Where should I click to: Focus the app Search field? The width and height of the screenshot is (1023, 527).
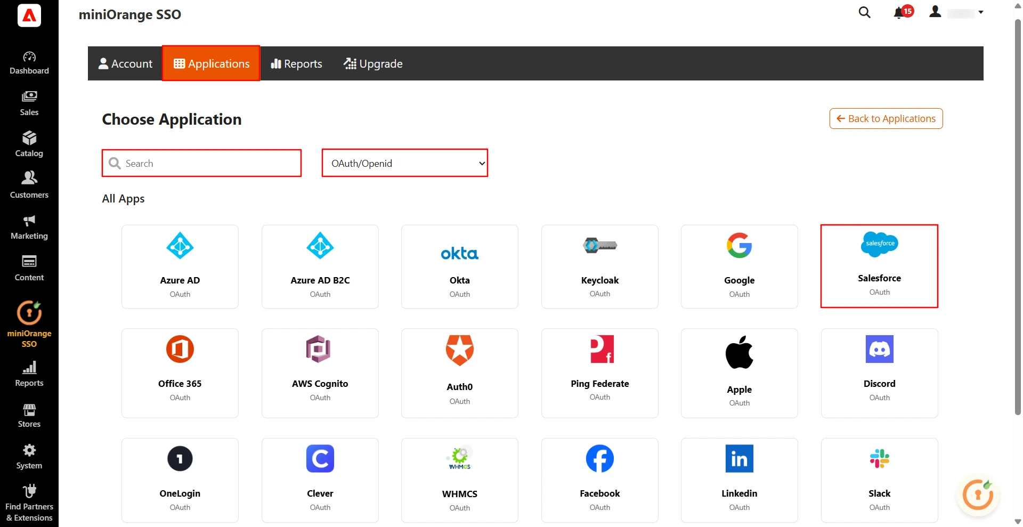(201, 163)
